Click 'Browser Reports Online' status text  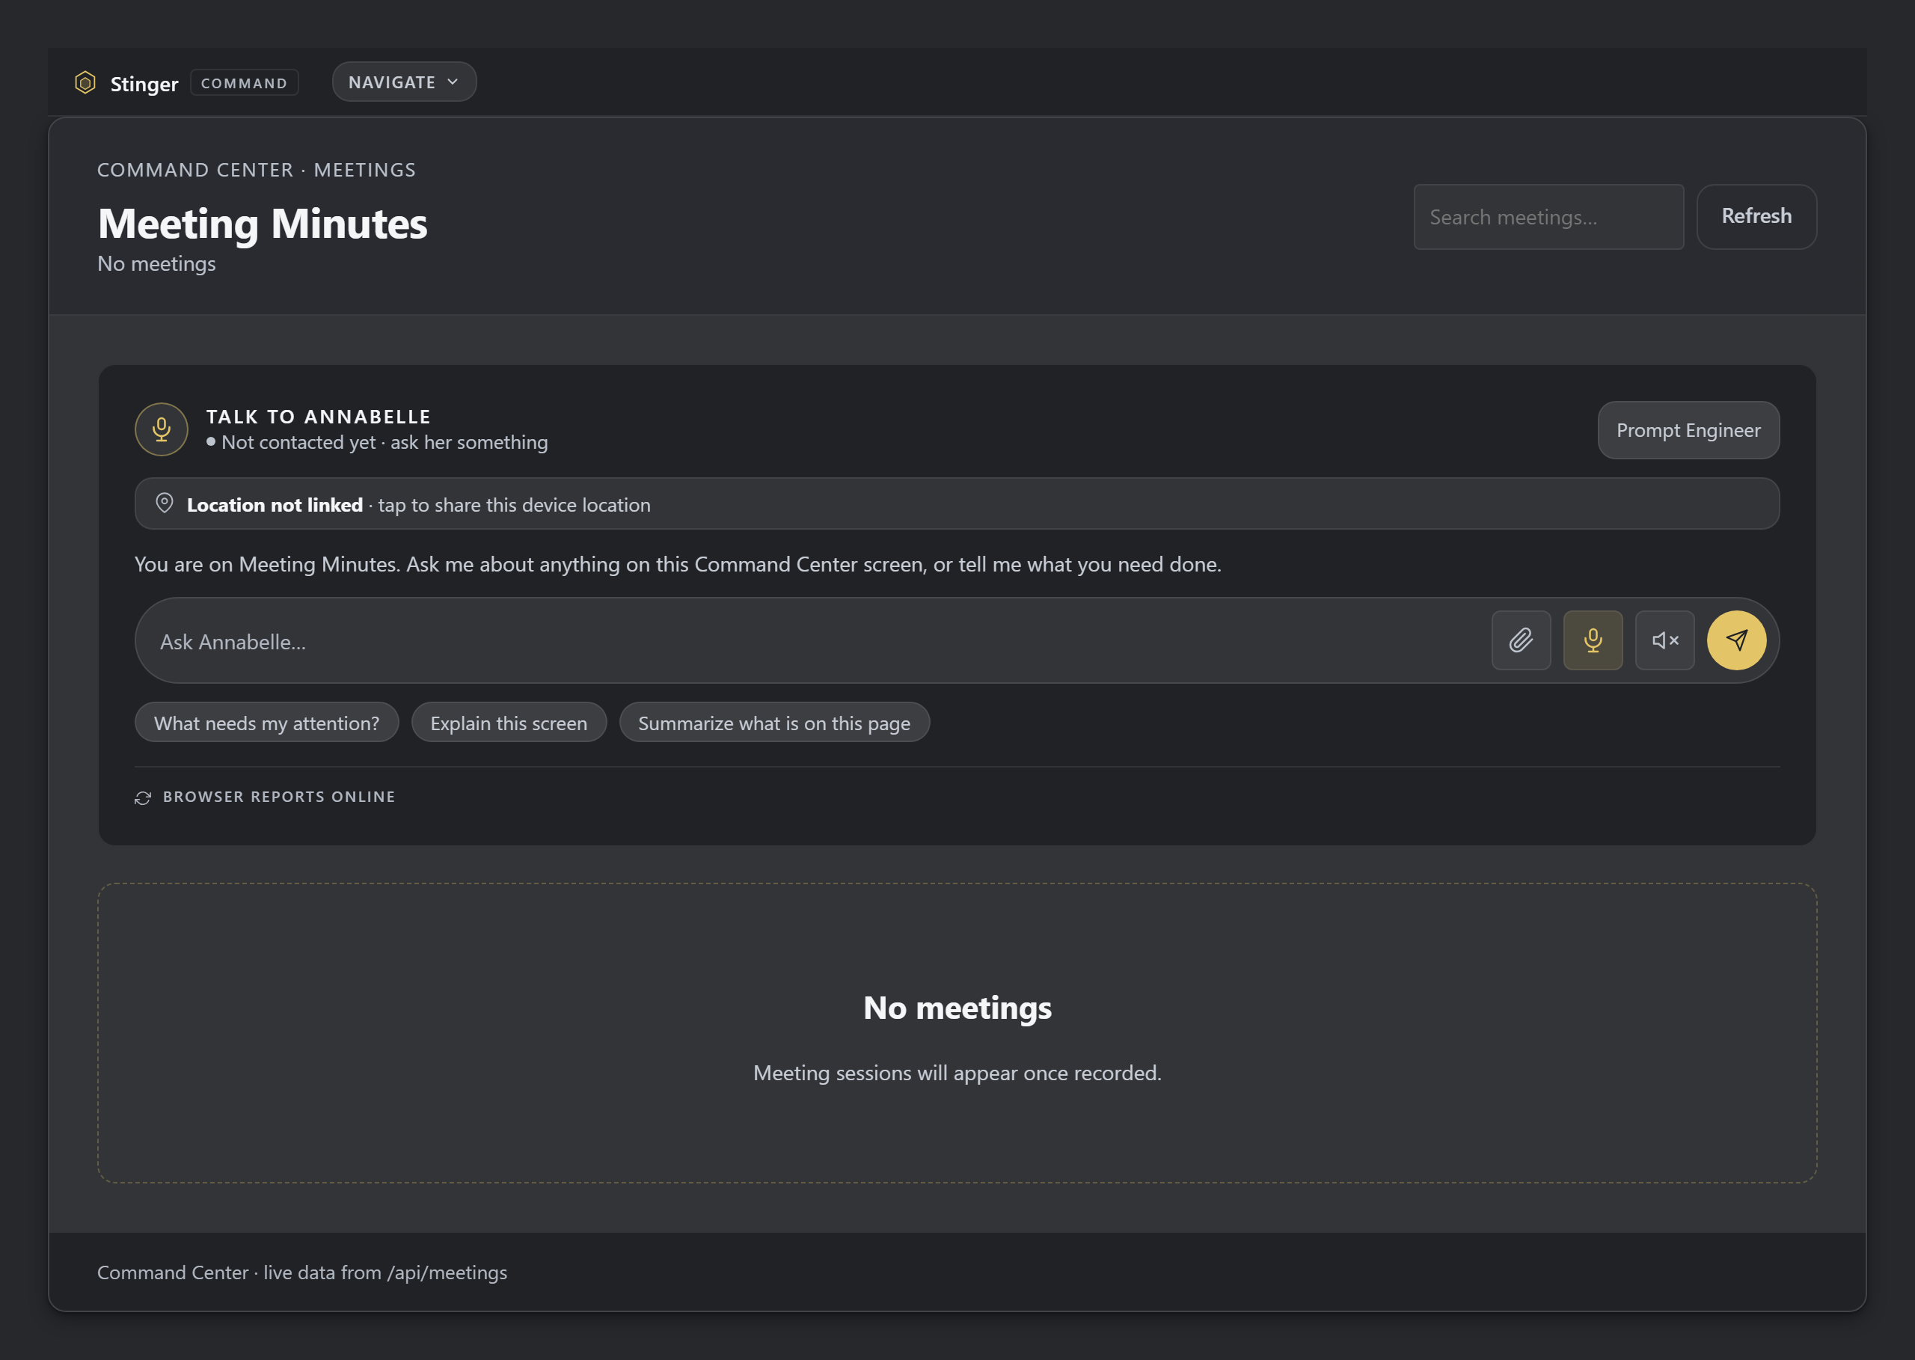click(x=279, y=797)
